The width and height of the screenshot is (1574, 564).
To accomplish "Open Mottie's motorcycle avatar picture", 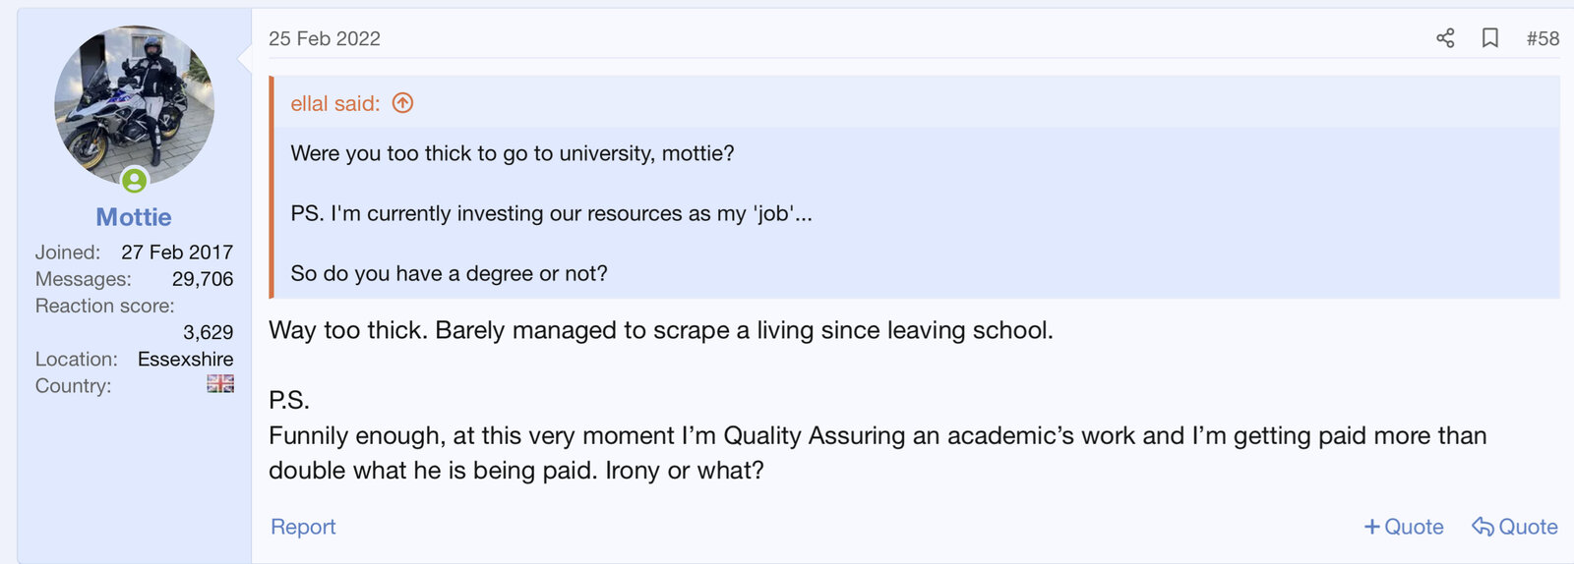I will tap(134, 103).
